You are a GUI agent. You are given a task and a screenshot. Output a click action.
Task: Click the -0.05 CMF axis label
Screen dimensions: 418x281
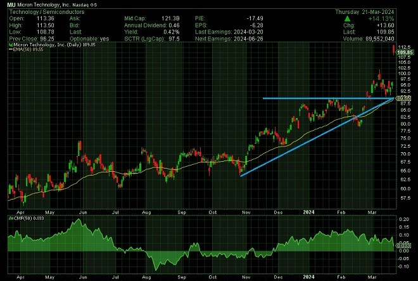(403, 259)
